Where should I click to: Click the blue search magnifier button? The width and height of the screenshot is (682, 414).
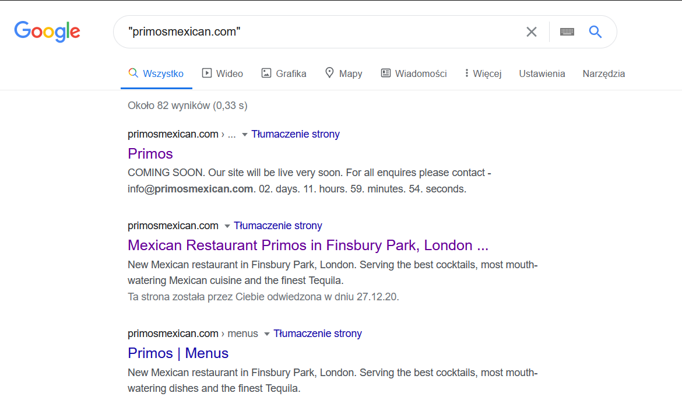coord(595,31)
